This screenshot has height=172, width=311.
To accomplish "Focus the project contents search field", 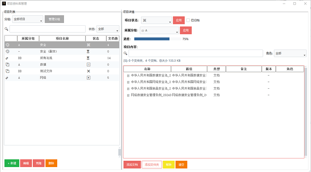I will (196, 53).
